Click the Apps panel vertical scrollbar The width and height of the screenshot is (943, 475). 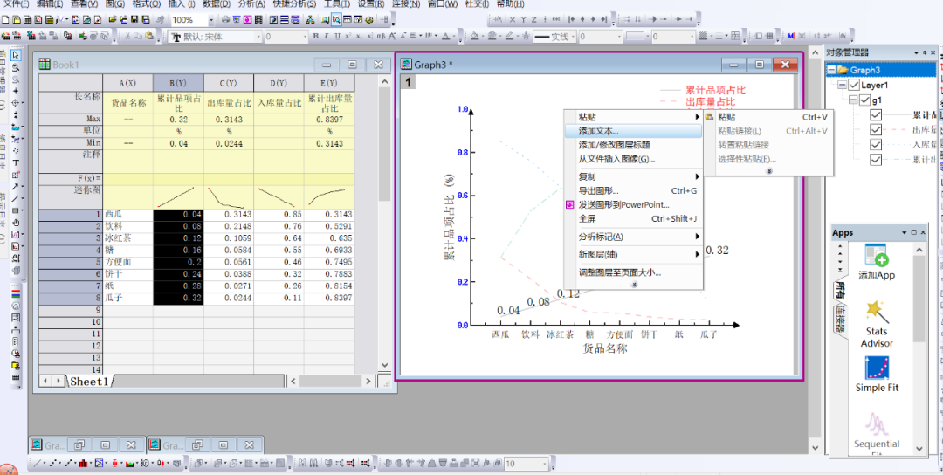pyautogui.click(x=919, y=348)
